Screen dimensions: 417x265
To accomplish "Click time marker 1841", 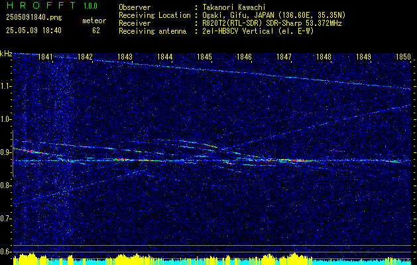I will coord(45,57).
